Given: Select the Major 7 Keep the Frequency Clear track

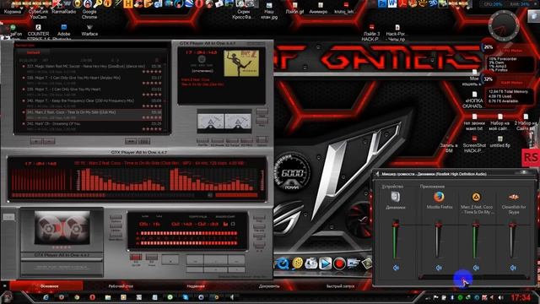Looking at the screenshot, I should tap(93, 103).
